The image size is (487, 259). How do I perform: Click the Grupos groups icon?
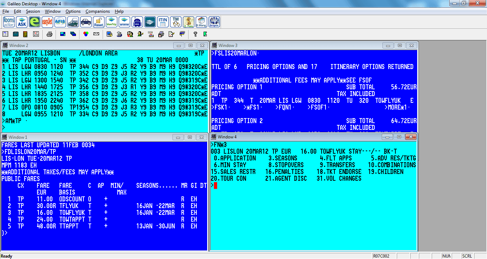click(214, 22)
